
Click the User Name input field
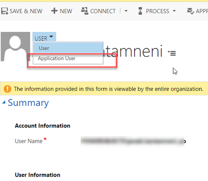[x=133, y=141]
